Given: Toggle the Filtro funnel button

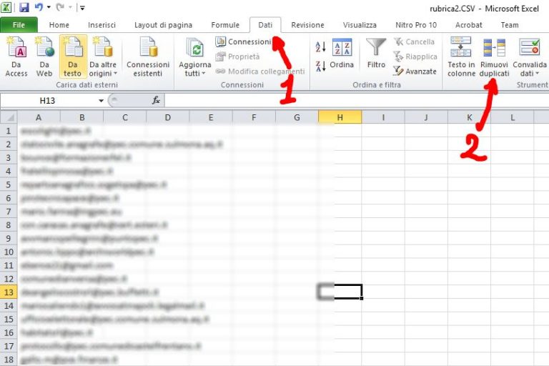Looking at the screenshot, I should coord(376,53).
